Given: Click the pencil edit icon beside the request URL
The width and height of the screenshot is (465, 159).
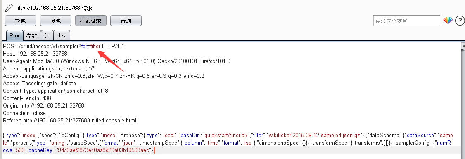Looking at the screenshot, I should 9,8.
